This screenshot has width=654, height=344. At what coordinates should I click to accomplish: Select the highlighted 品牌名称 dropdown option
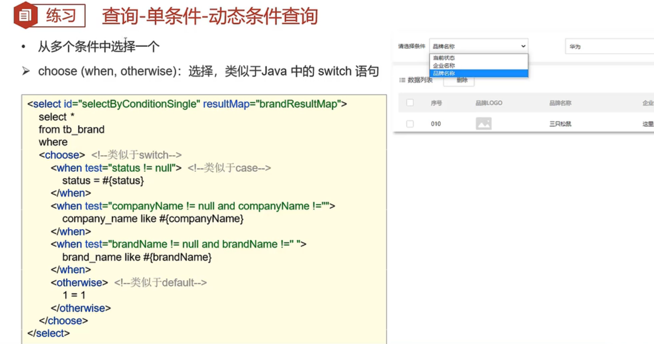[x=479, y=73]
